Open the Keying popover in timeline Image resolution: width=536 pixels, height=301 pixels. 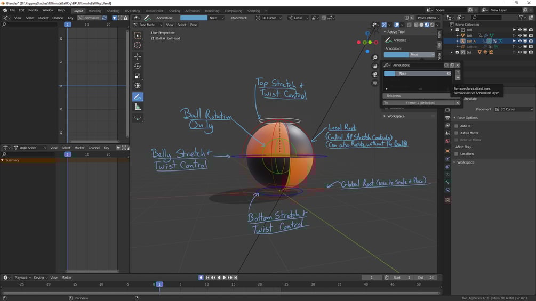(x=40, y=278)
